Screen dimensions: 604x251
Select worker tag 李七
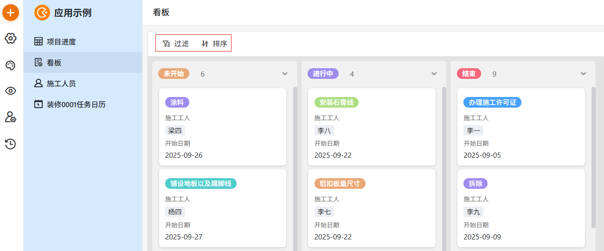coord(324,212)
